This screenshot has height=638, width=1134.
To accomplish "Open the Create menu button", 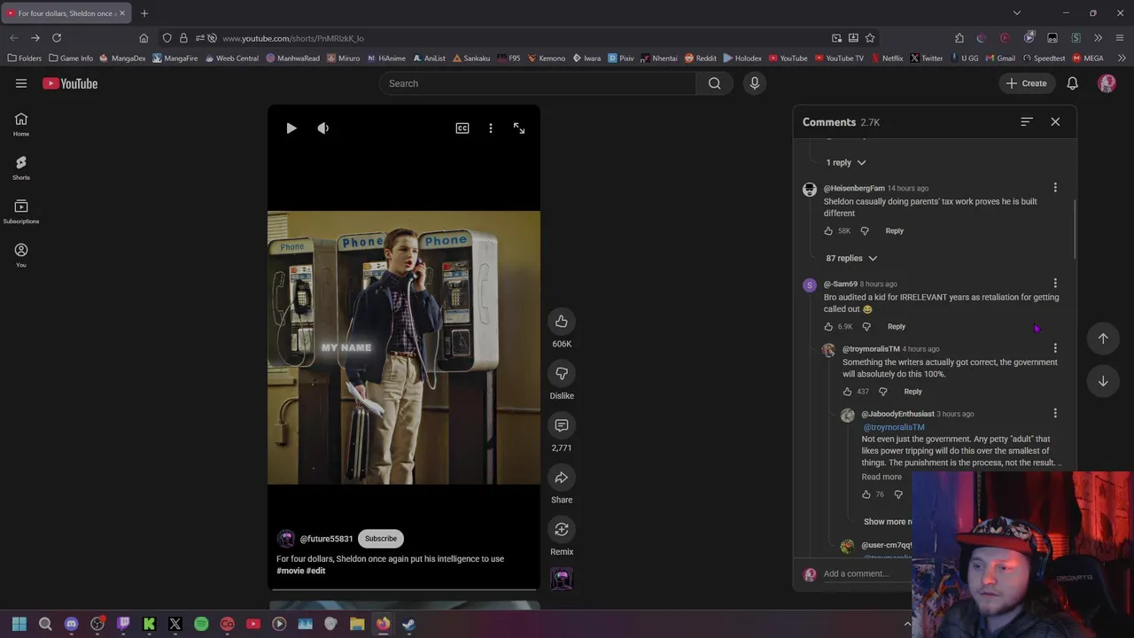I will coord(1026,83).
